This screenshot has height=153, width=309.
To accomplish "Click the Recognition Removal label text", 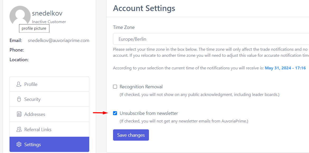I will pyautogui.click(x=141, y=87).
